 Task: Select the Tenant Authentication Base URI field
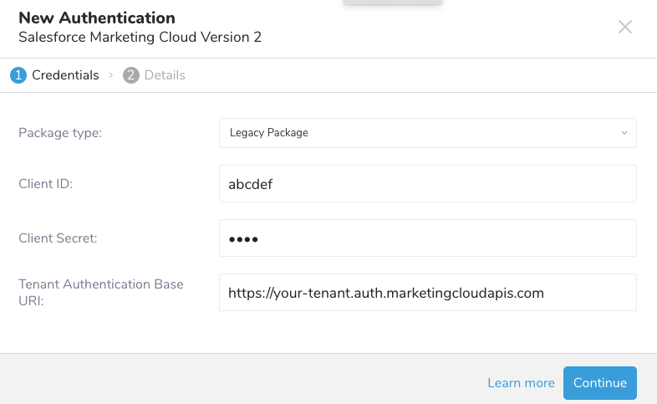click(x=427, y=293)
